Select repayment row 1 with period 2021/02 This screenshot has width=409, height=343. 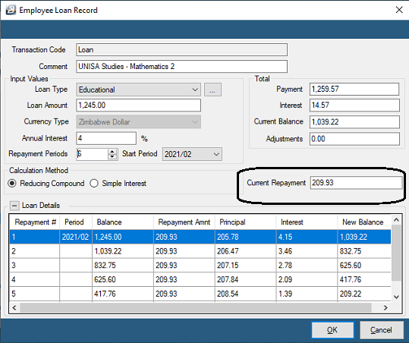point(200,237)
